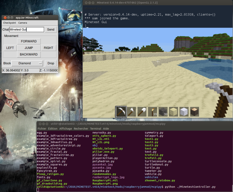The image size is (233, 192).
Task: Click nt7s_sphere.py in the terminal listing
Action: click(104, 136)
